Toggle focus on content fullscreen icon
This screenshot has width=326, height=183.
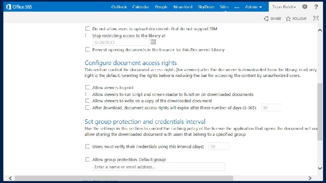pos(316,18)
